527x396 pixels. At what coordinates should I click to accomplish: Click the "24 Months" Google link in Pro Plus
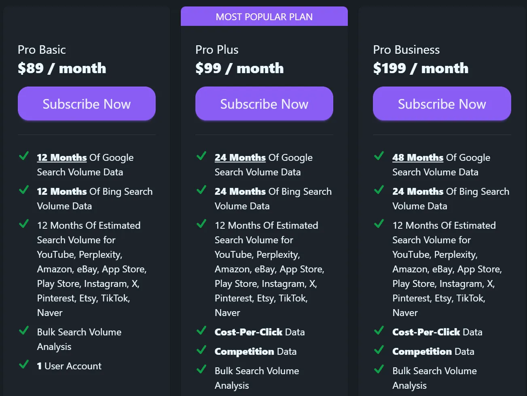click(240, 158)
